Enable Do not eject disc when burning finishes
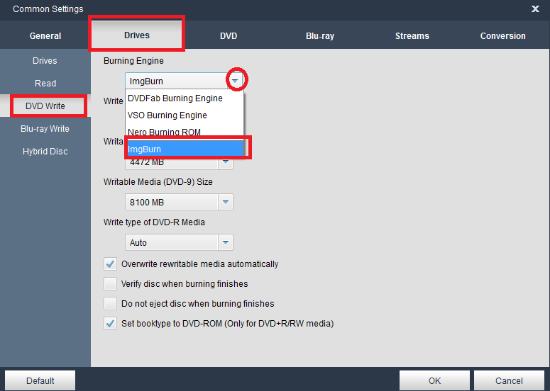 click(x=110, y=303)
